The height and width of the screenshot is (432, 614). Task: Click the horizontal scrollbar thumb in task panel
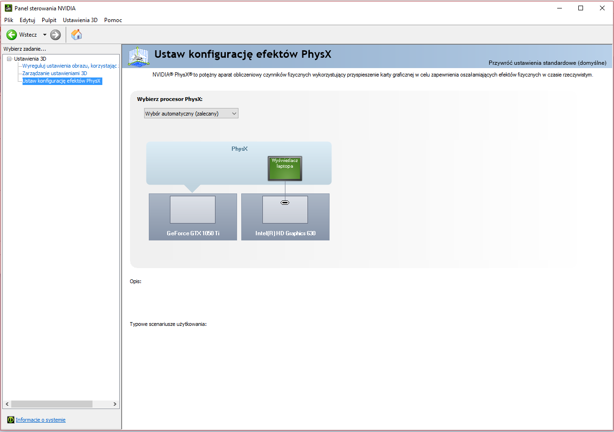[52, 404]
